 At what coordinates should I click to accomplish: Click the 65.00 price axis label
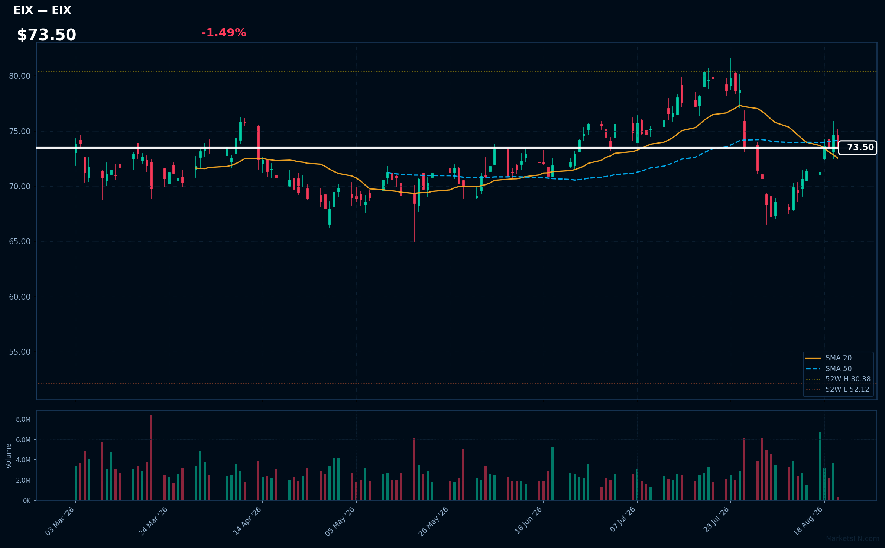coord(20,242)
